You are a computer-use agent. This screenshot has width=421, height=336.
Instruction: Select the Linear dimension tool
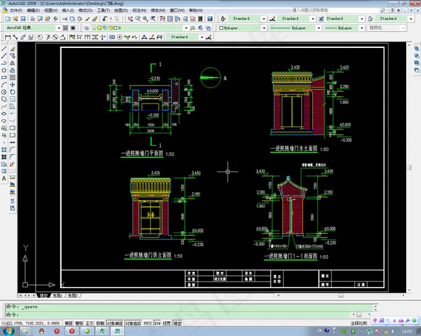(x=8, y=37)
